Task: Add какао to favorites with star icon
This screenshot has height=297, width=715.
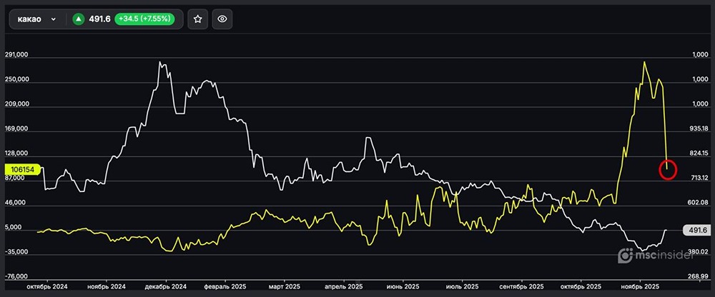Action: point(198,19)
